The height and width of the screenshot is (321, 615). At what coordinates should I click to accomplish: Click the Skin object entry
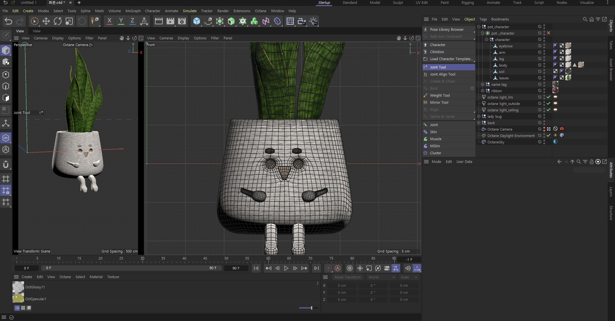click(449, 132)
